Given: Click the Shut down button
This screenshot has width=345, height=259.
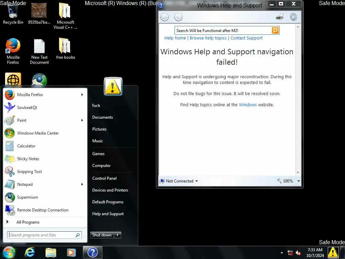Looking at the screenshot, I should pyautogui.click(x=102, y=235).
